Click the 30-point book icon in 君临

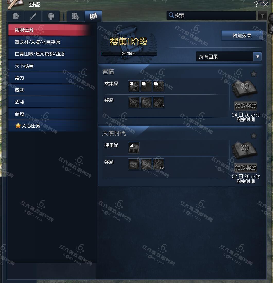coord(244,88)
